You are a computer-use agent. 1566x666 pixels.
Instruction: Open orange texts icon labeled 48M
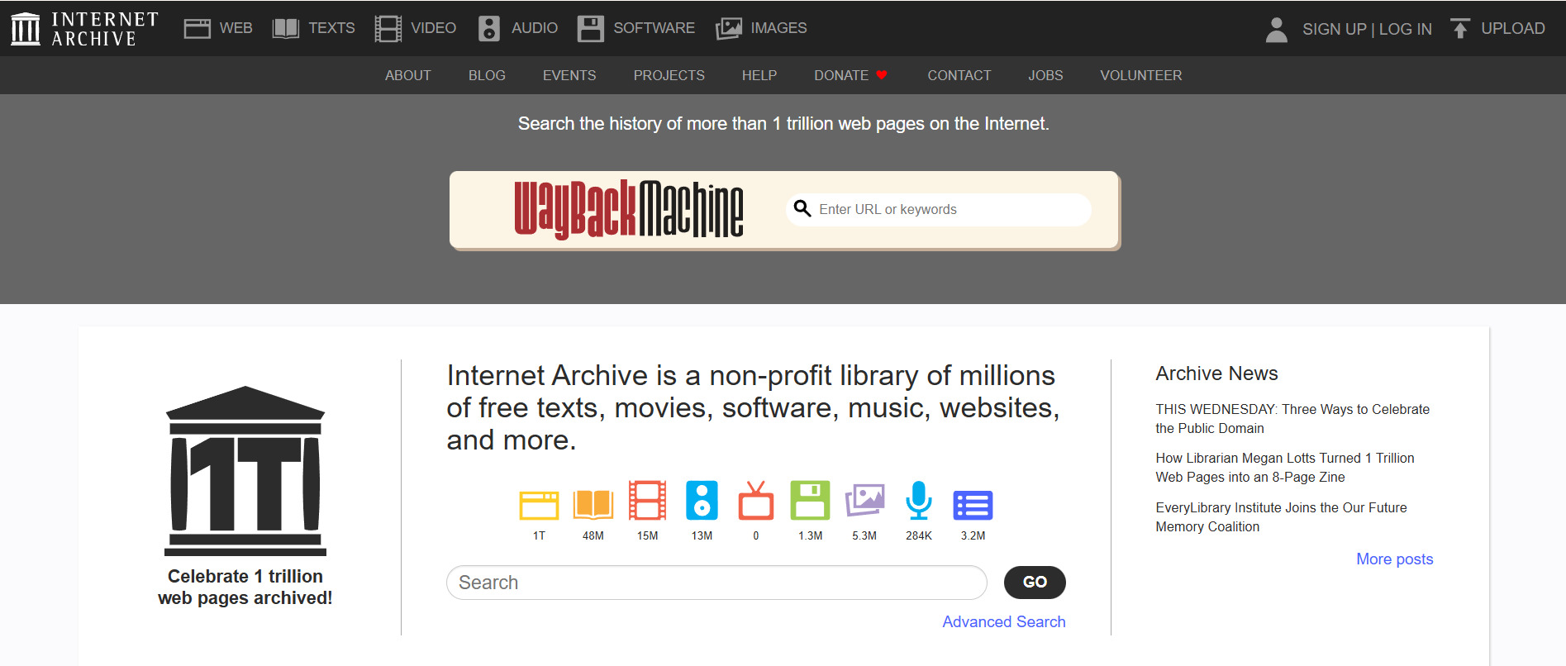pyautogui.click(x=593, y=504)
